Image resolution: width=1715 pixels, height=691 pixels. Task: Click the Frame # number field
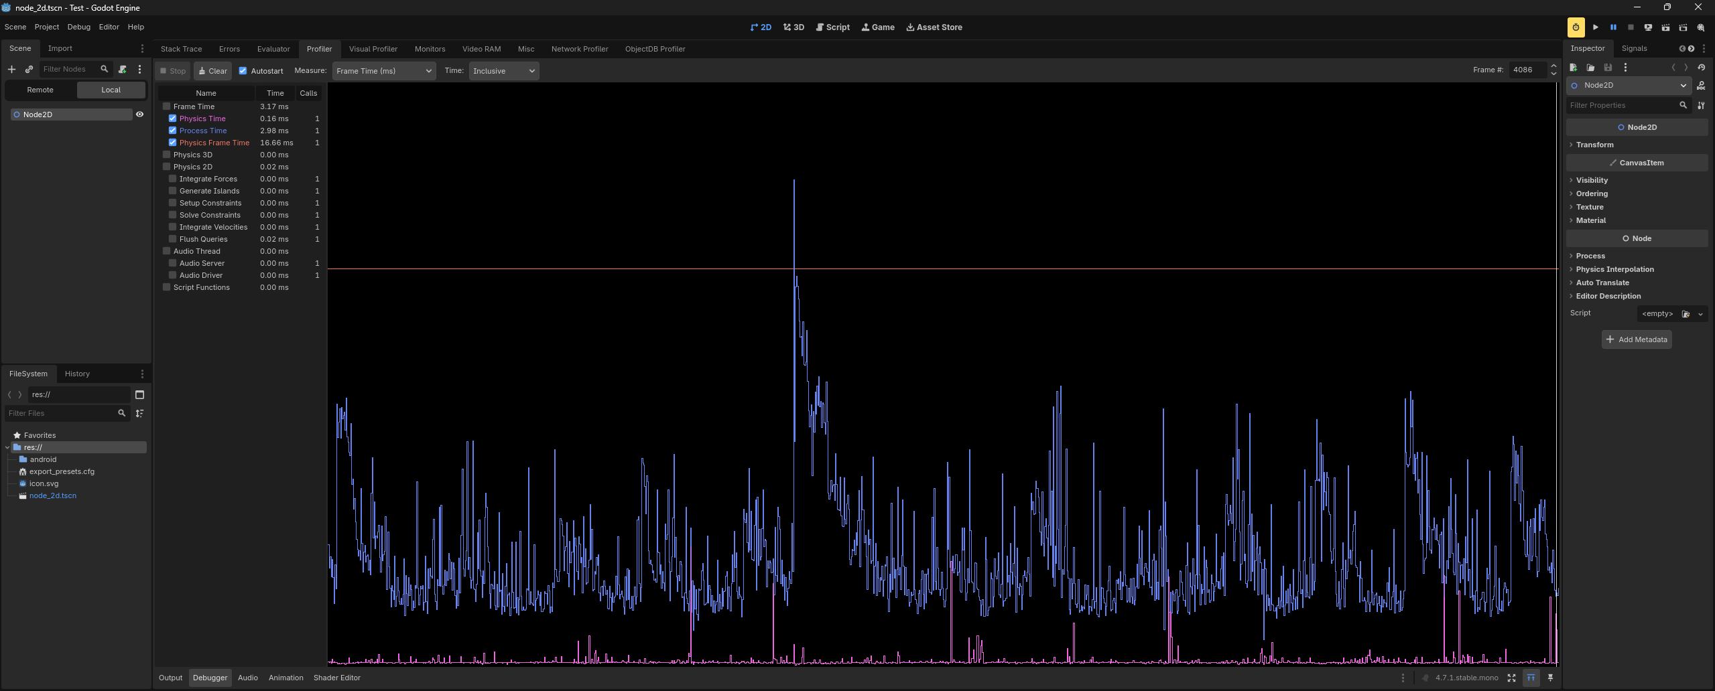coord(1528,70)
